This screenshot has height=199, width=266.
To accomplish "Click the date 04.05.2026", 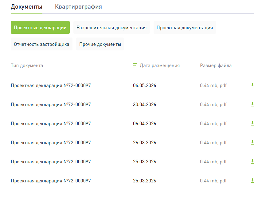I will tap(144, 85).
